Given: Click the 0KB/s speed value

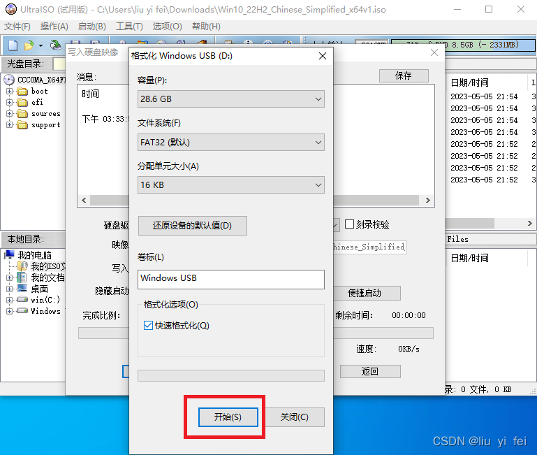Looking at the screenshot, I should (x=409, y=349).
